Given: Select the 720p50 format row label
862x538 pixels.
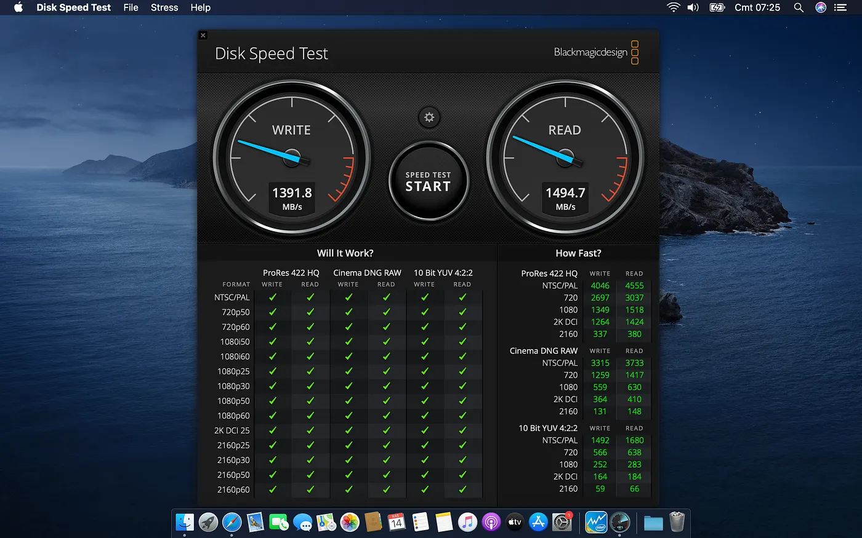Looking at the screenshot, I should click(x=236, y=312).
